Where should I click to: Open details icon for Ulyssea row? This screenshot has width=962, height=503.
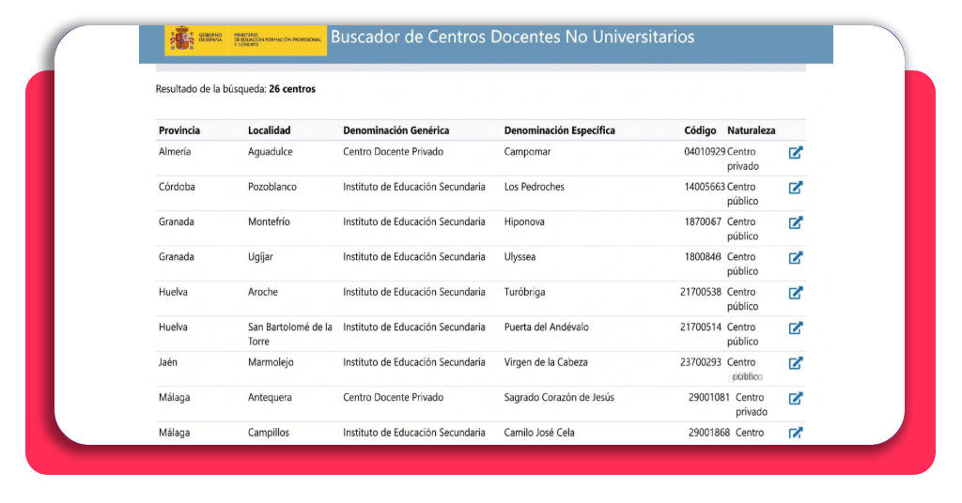[795, 257]
